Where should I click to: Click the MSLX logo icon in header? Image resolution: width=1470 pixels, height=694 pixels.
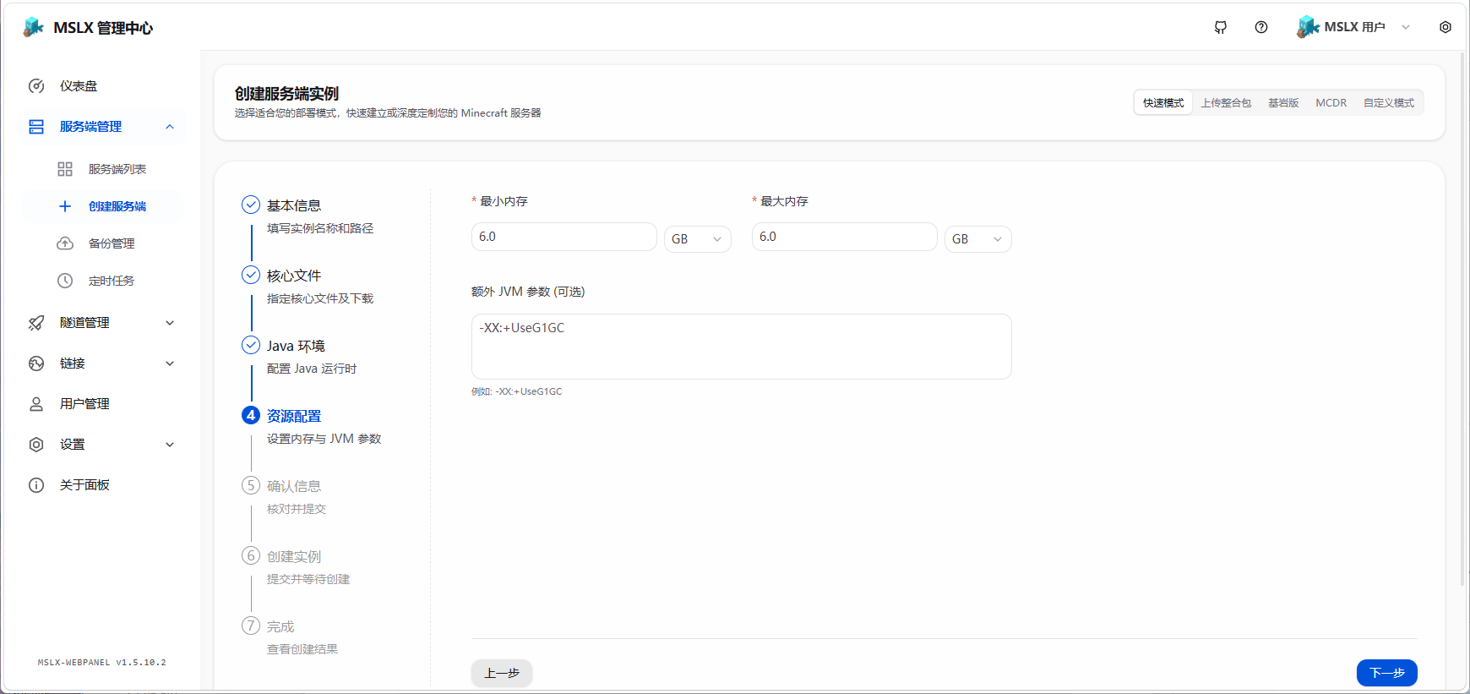[x=34, y=27]
